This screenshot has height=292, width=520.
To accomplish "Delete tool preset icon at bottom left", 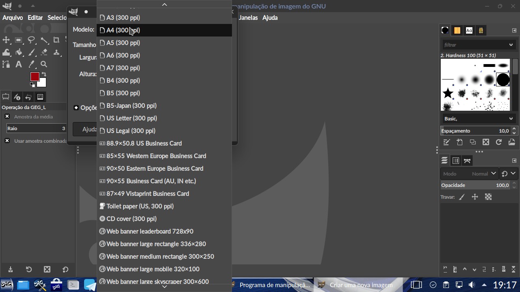I will click(47, 269).
